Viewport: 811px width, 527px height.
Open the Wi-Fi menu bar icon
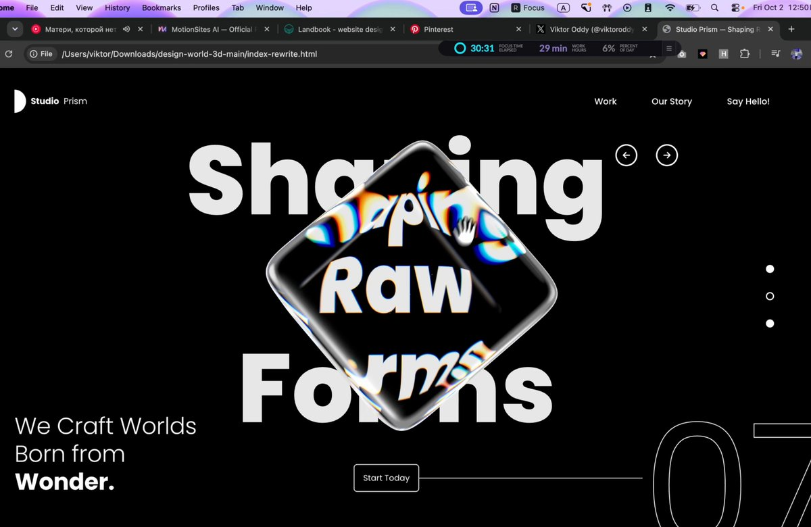[x=670, y=7]
